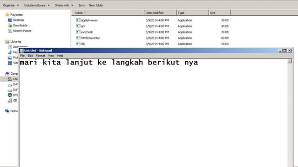Screen dimensions: 298x167
Task: Click the Favorites star icon in sidebar
Action: tap(7, 14)
